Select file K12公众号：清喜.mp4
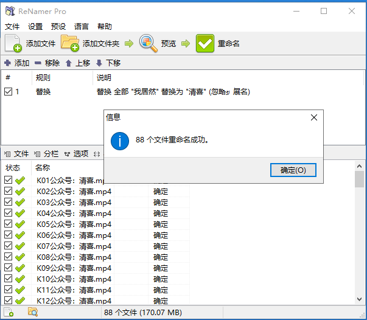This screenshot has height=320, width=367. click(74, 301)
